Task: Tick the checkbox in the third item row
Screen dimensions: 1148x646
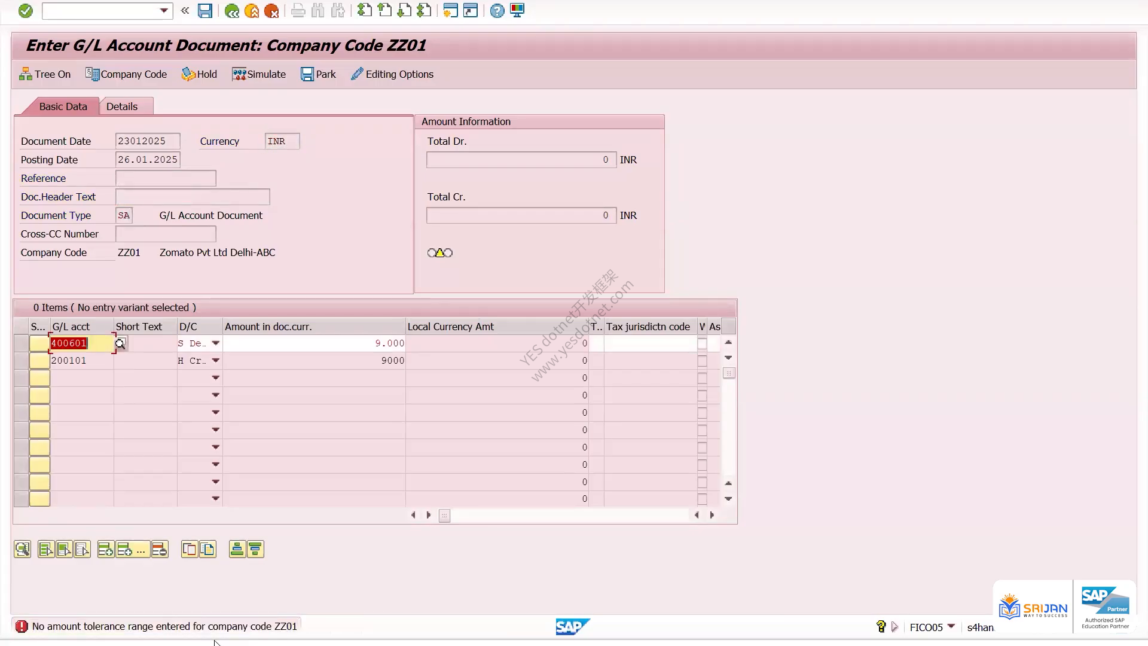Action: [702, 378]
